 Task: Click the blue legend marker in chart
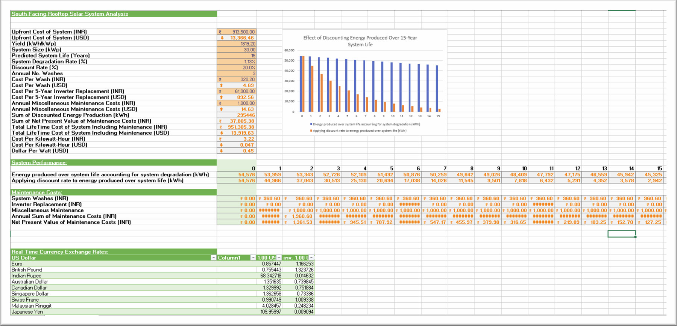[x=311, y=124]
